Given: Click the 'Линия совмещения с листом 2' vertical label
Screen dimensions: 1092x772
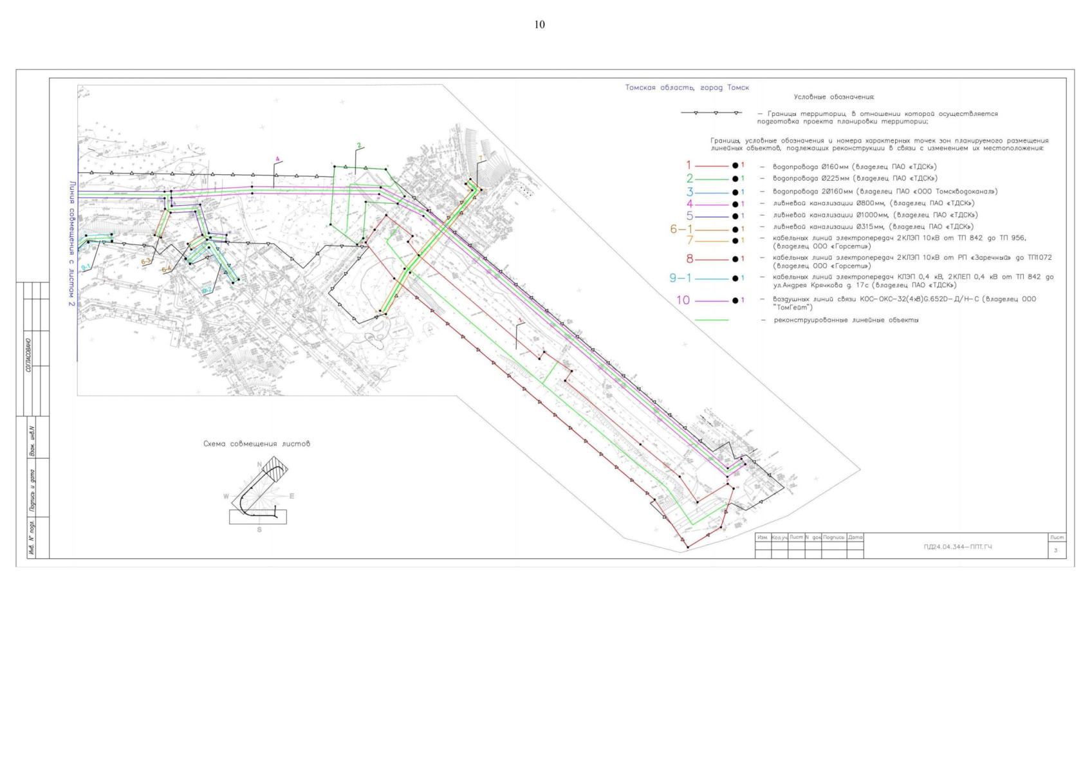Looking at the screenshot, I should [x=72, y=243].
